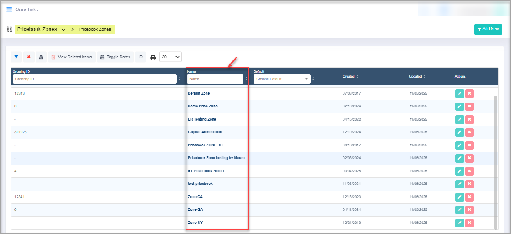Click the Name filter input field
Image resolution: width=511 pixels, height=234 pixels.
[215, 79]
